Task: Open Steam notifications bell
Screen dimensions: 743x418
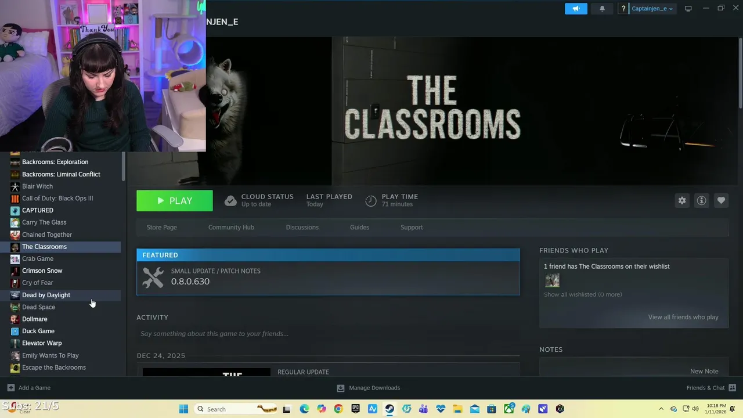Action: pos(602,9)
